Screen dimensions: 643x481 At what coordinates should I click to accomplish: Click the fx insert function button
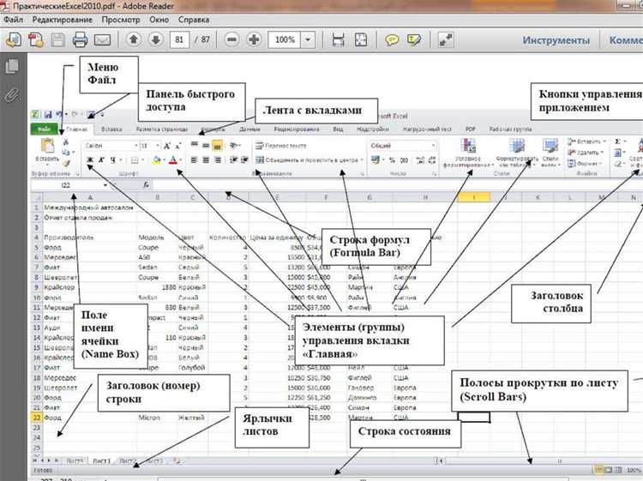pos(146,185)
